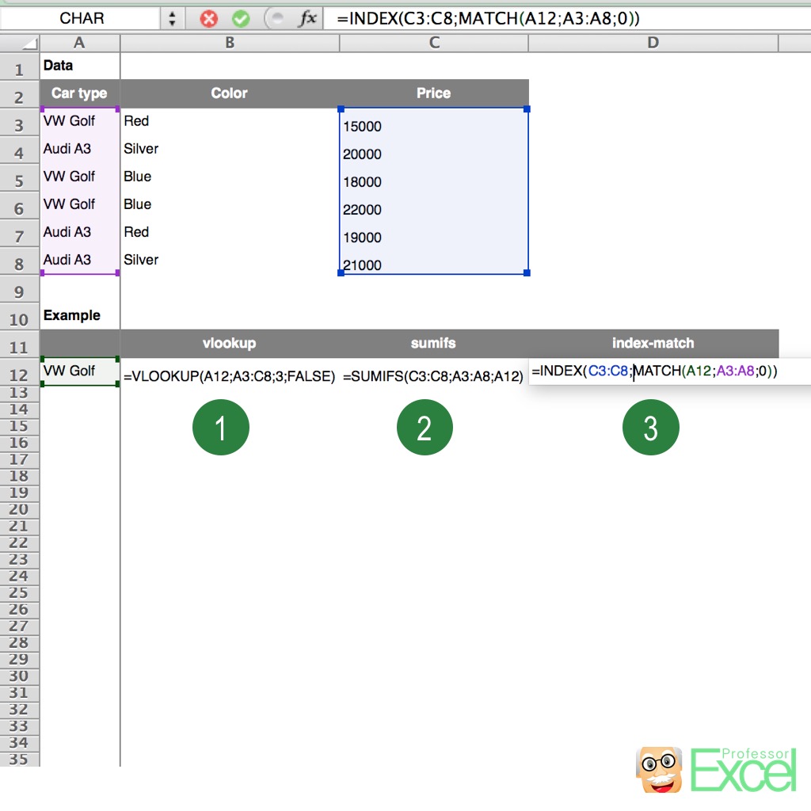The width and height of the screenshot is (811, 811).
Task: Click the Professor Excel logo
Action: tap(717, 770)
